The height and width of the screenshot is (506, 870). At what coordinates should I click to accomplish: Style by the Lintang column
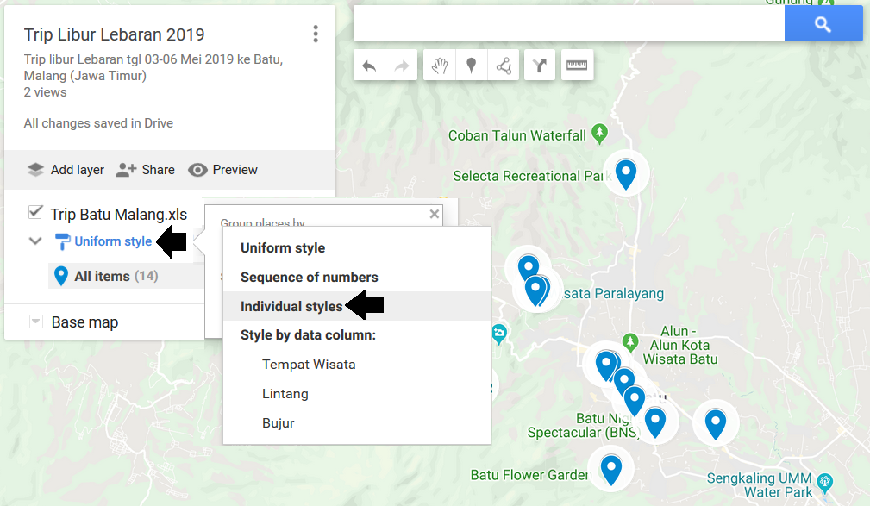tap(357, 393)
